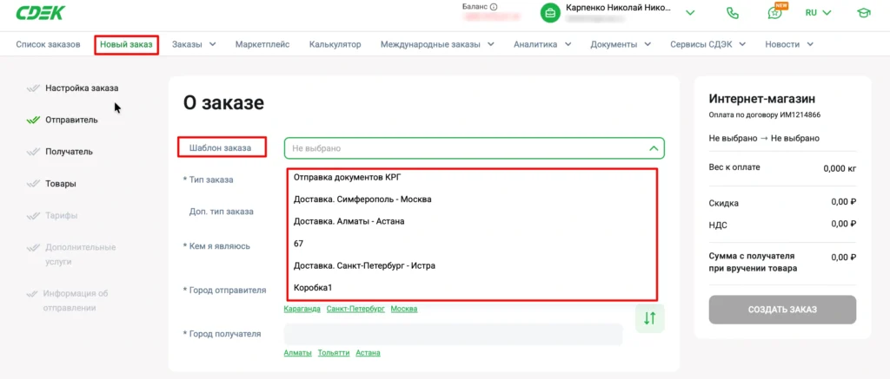
Task: Click Санкт-Петербург sender city link
Action: tap(355, 309)
